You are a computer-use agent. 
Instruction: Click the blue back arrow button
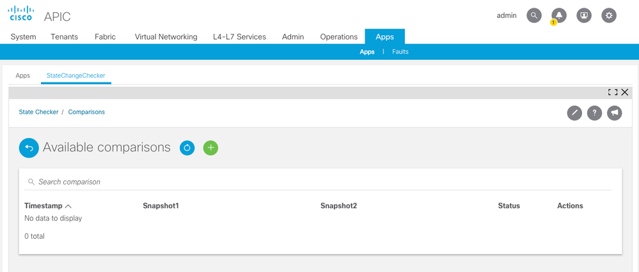29,148
